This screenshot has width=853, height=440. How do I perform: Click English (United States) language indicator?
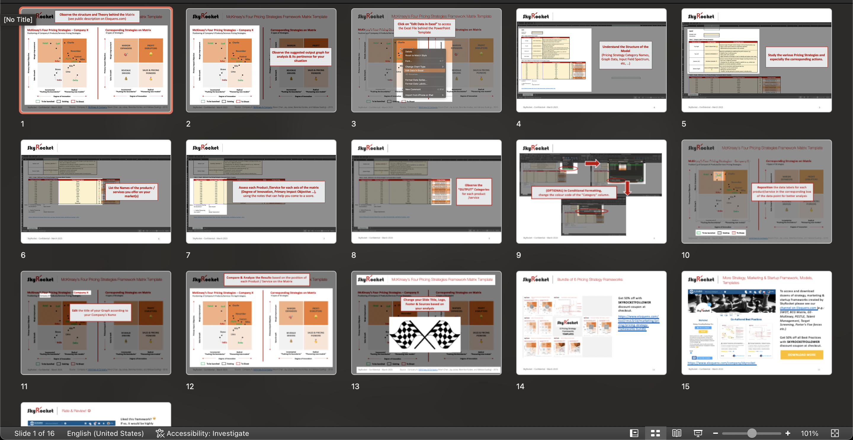coord(105,433)
